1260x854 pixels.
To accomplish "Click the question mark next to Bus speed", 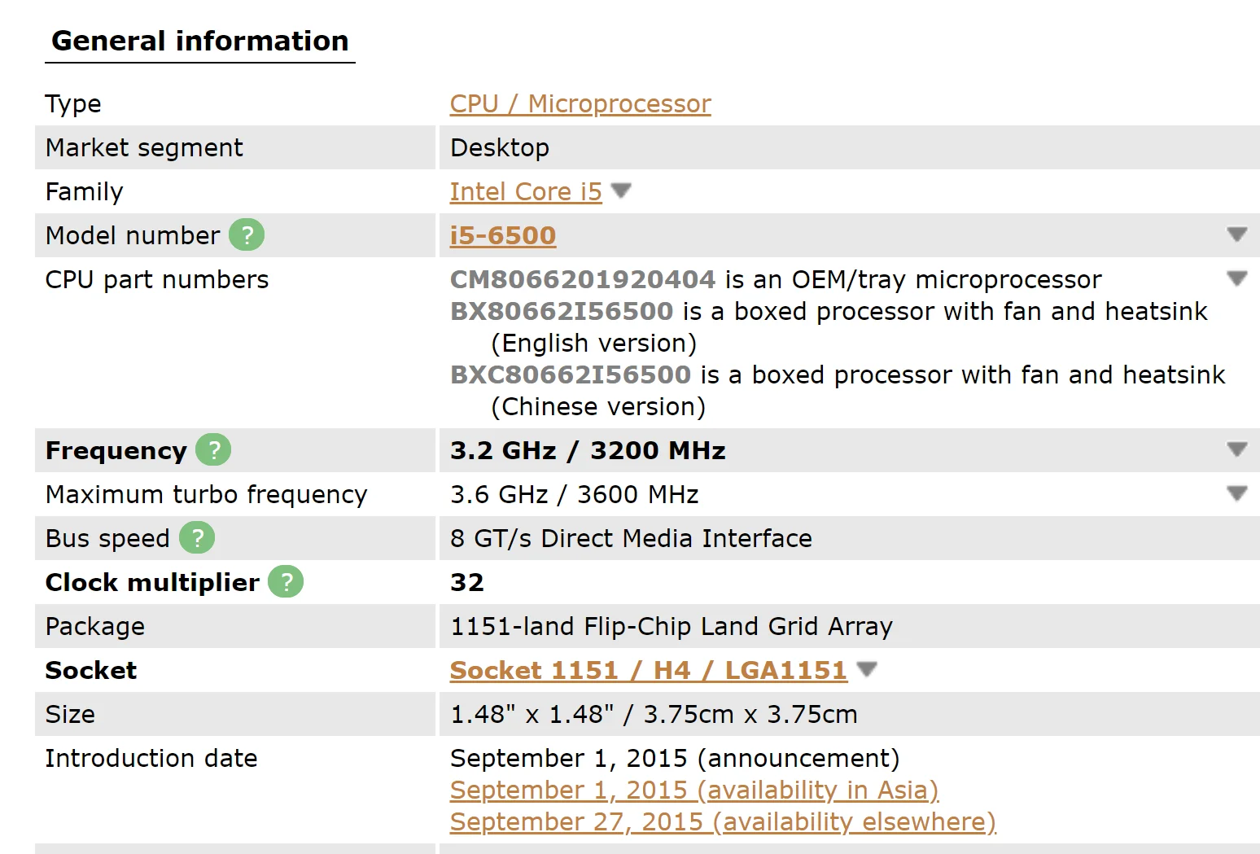I will tap(197, 538).
